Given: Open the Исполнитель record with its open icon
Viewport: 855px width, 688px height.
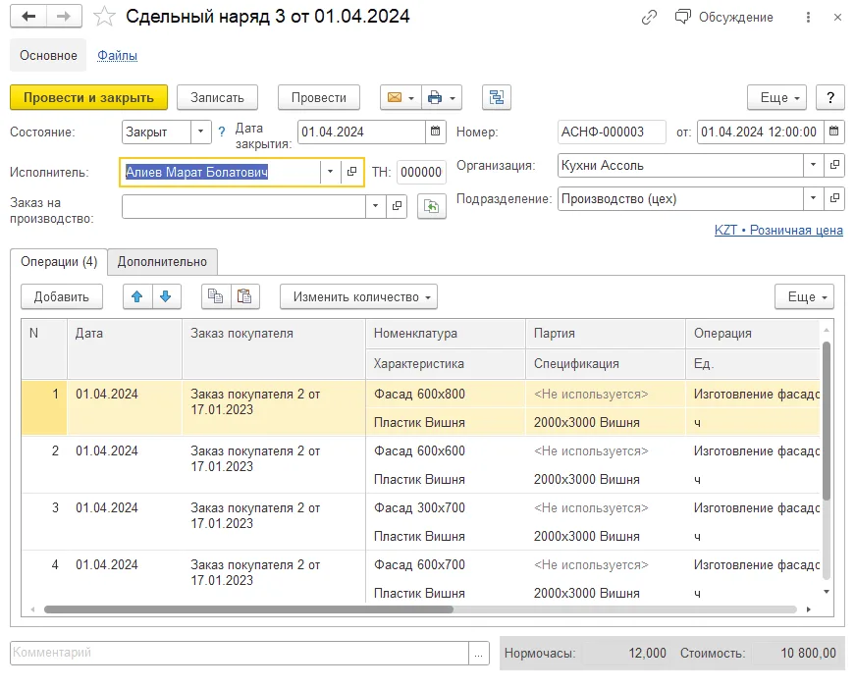Looking at the screenshot, I should tap(351, 172).
